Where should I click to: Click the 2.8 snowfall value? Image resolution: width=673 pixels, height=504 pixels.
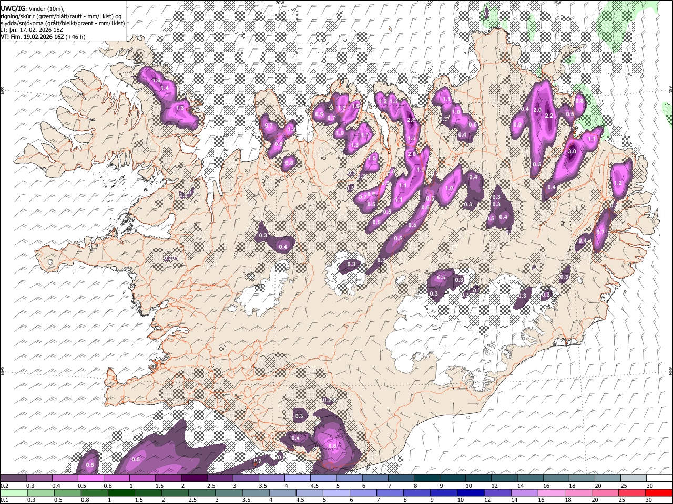pos(411,120)
